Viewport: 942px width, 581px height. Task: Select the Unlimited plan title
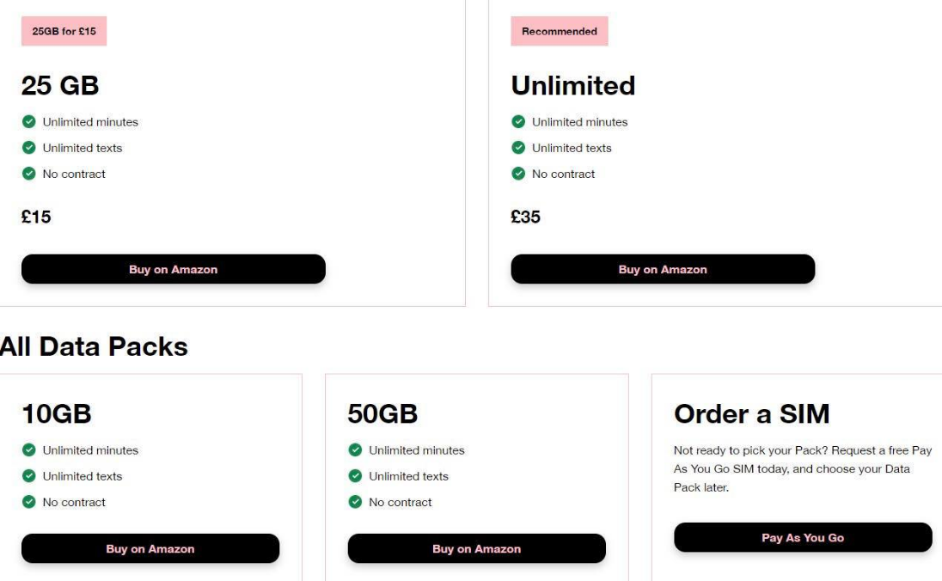pos(573,85)
